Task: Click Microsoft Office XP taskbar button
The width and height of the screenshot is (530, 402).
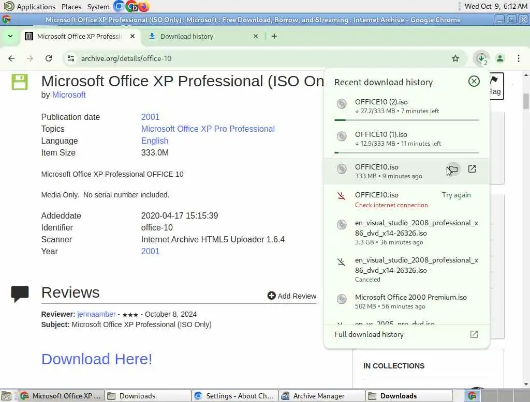Action: pyautogui.click(x=61, y=396)
